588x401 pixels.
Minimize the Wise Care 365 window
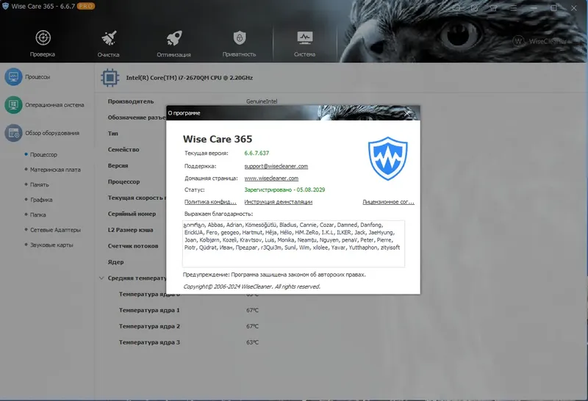(x=534, y=8)
